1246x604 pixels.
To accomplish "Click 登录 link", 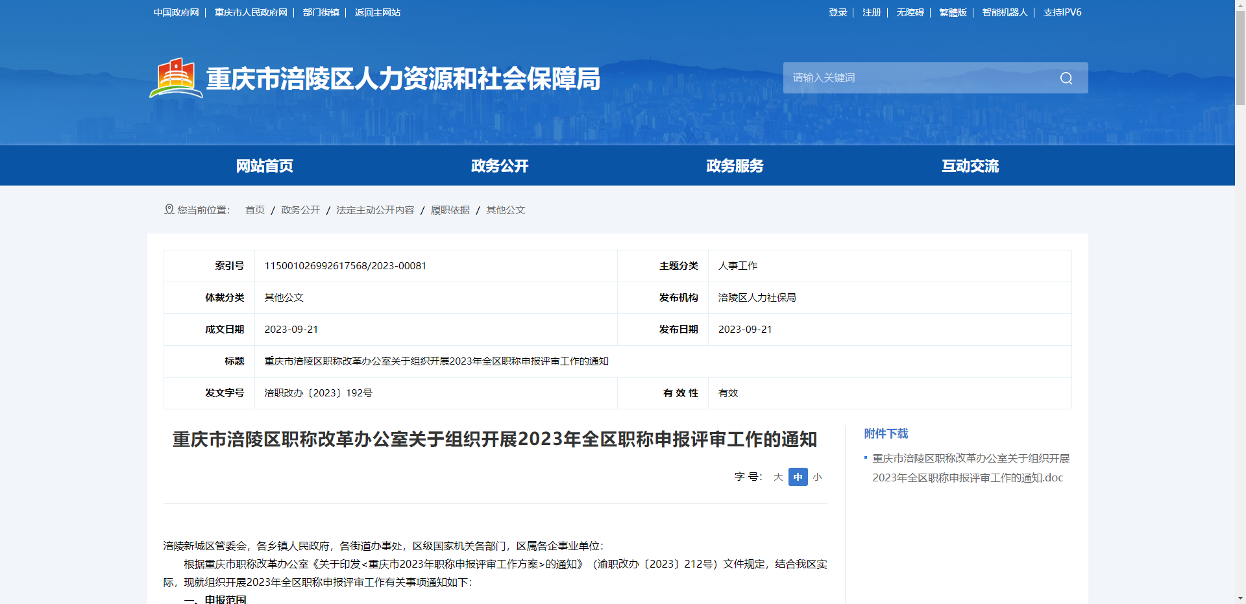I will (838, 12).
